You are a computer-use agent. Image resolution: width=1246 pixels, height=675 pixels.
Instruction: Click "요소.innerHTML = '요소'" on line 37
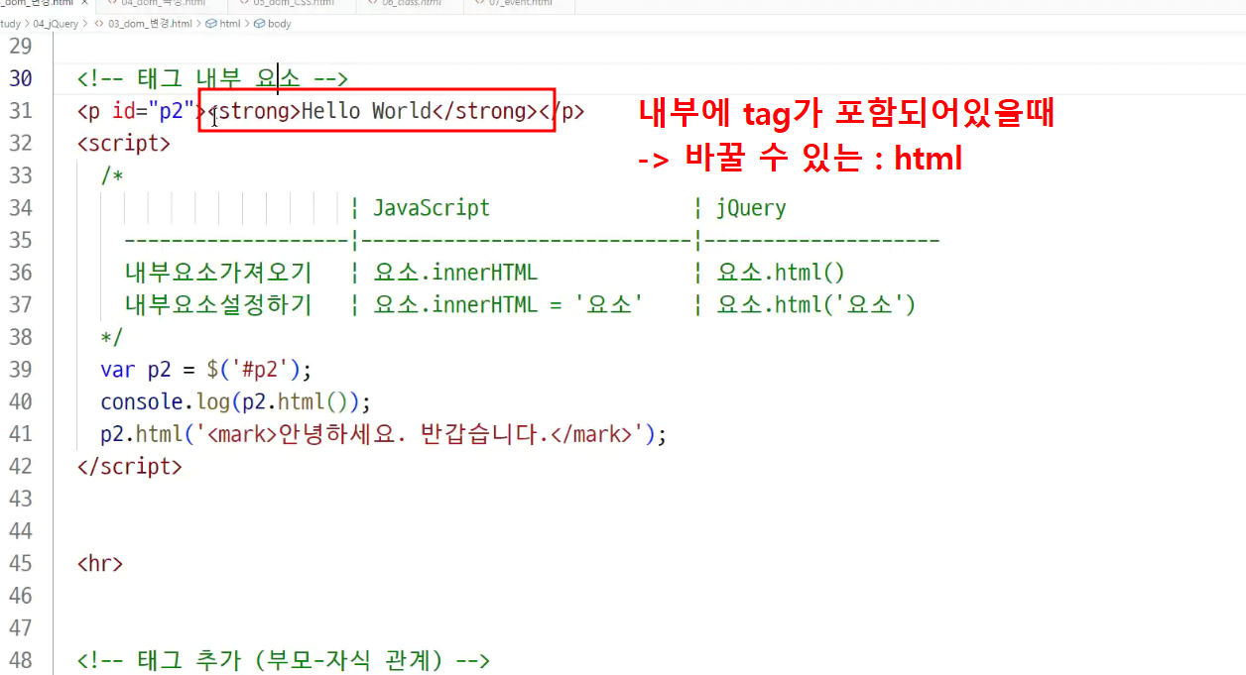509,304
